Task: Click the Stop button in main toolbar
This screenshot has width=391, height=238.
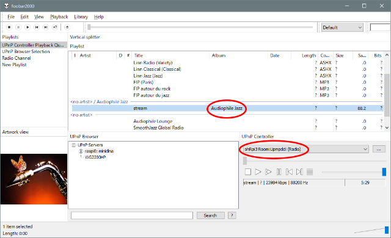Action: [9, 27]
